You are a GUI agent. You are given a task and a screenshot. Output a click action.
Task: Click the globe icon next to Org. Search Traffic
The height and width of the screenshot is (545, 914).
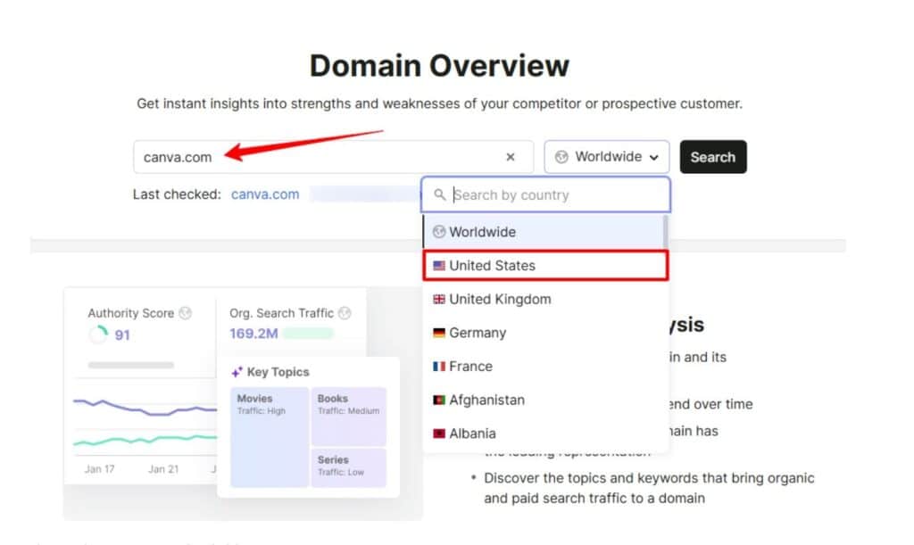(x=345, y=313)
